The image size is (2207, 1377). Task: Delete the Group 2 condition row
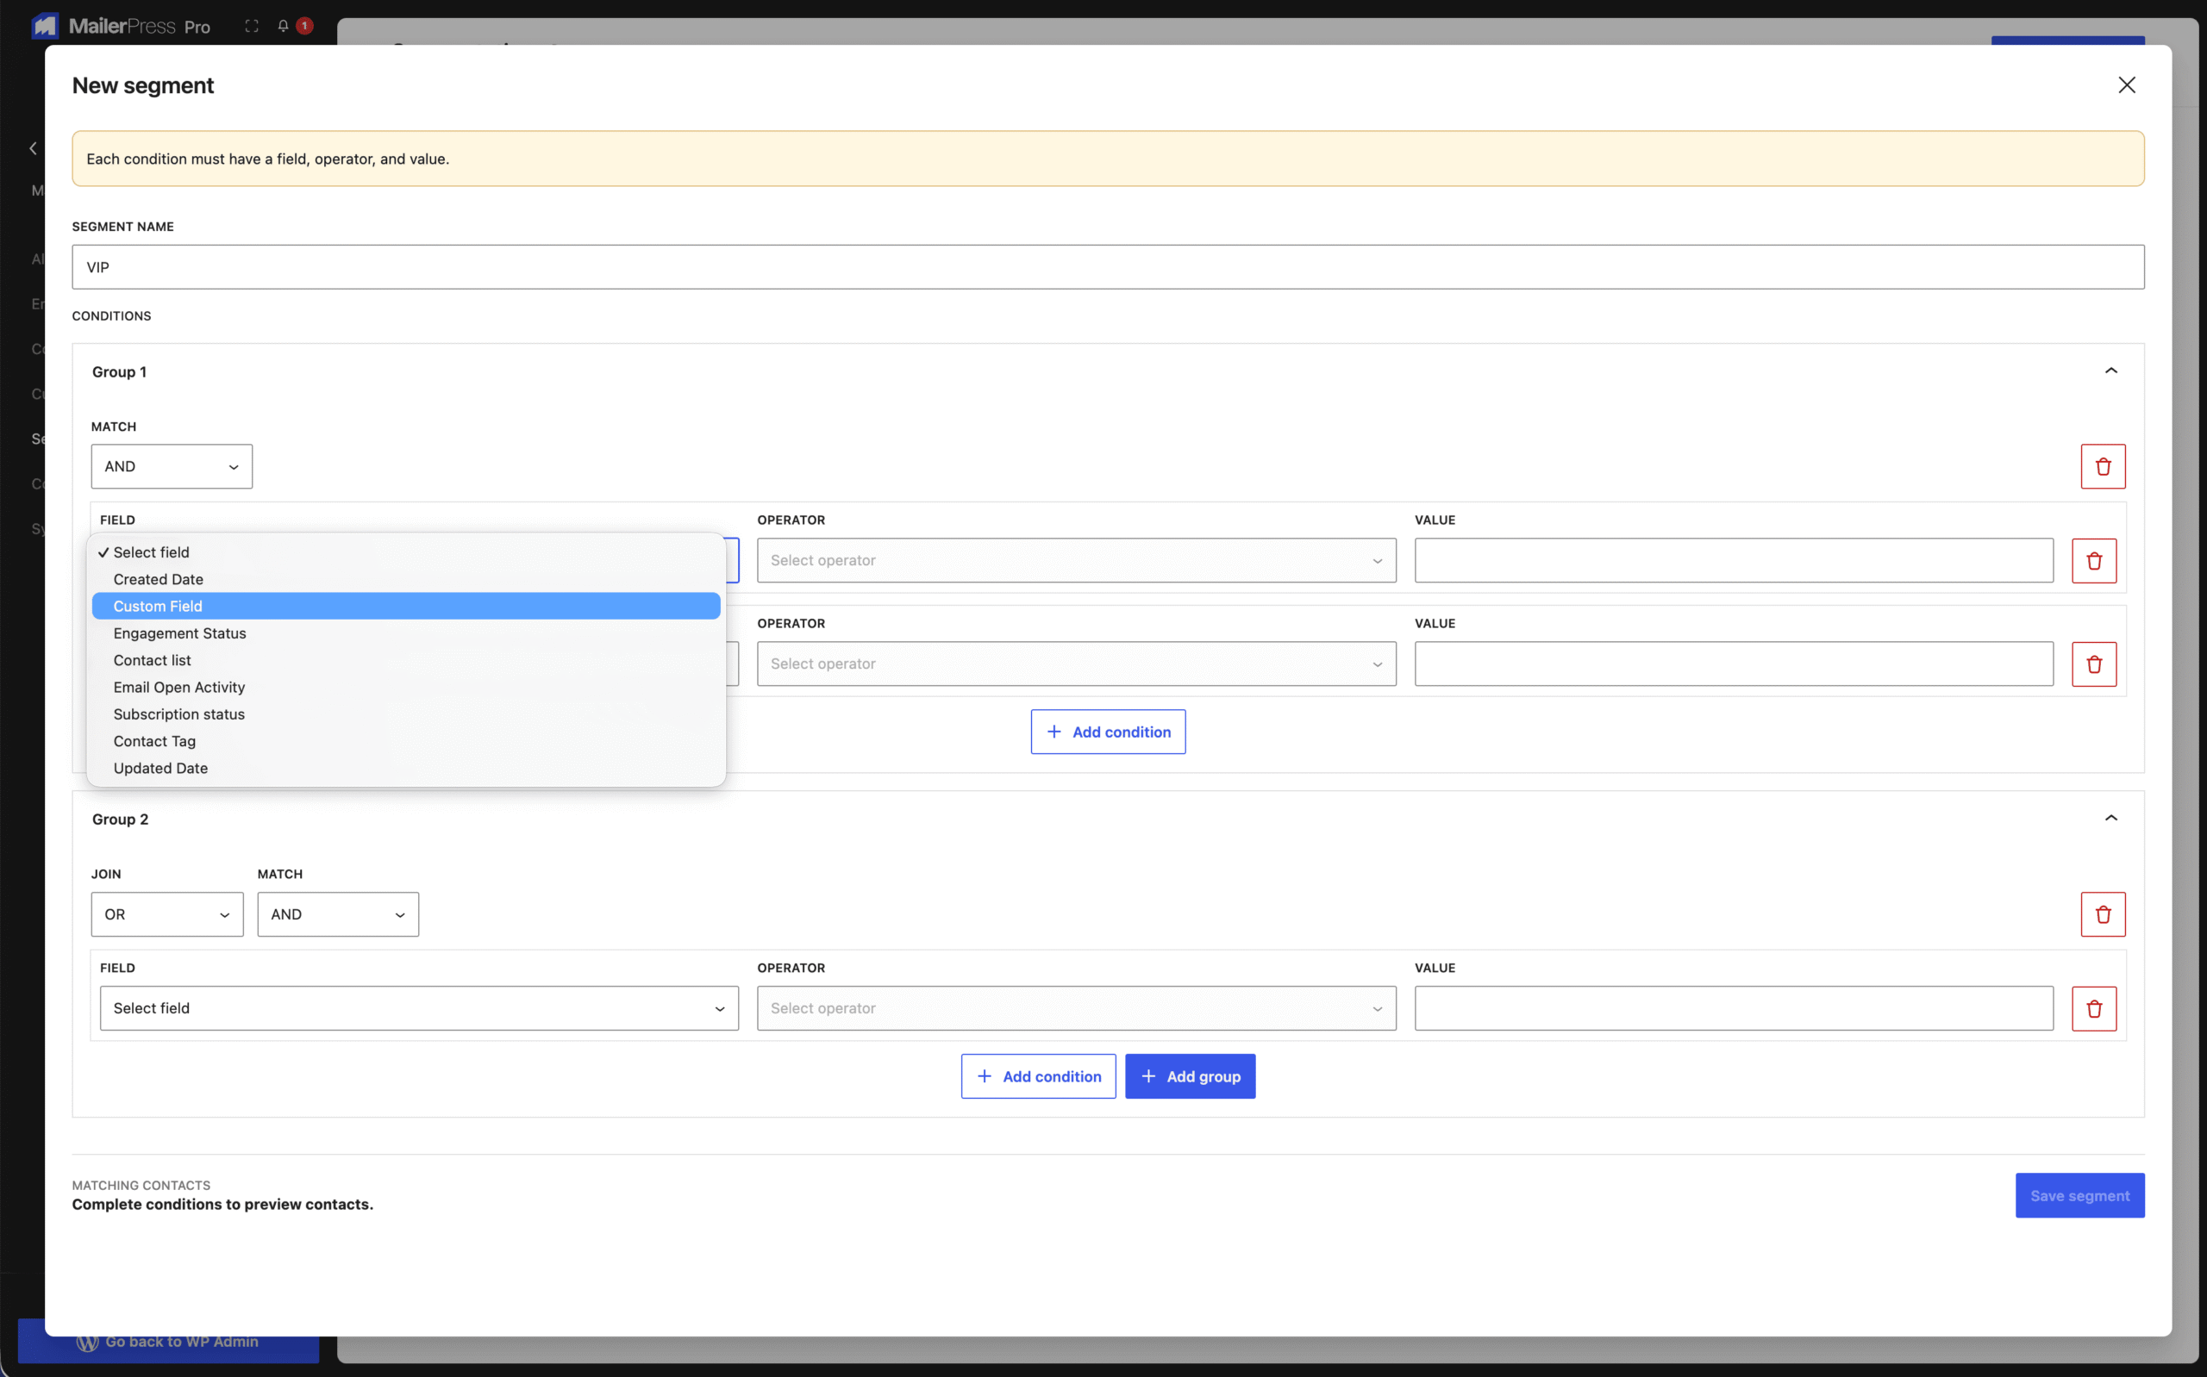2093,1008
